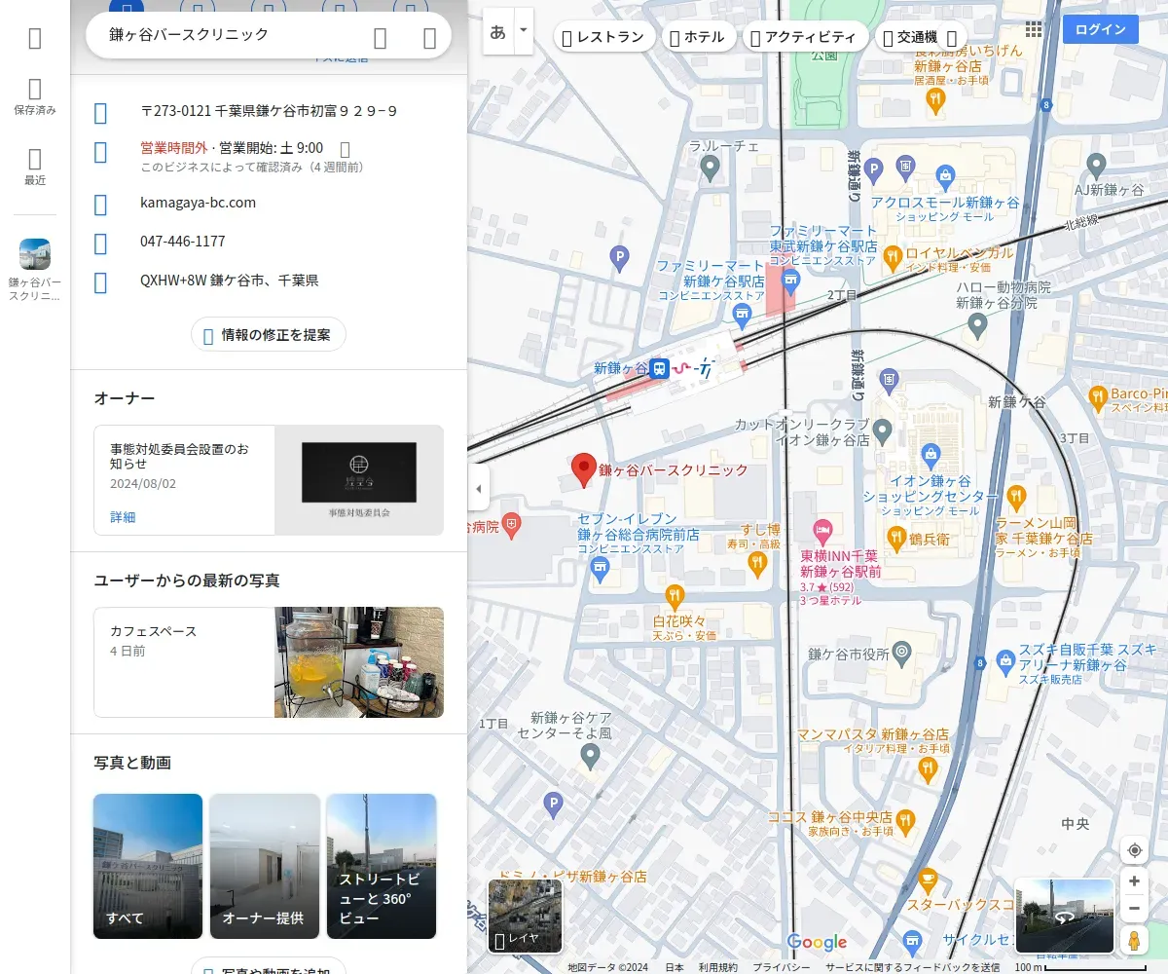This screenshot has height=974, width=1168.
Task: Clear the search box with close icon
Action: click(429, 37)
